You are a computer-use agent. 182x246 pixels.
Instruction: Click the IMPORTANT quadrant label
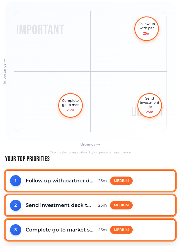(x=40, y=30)
